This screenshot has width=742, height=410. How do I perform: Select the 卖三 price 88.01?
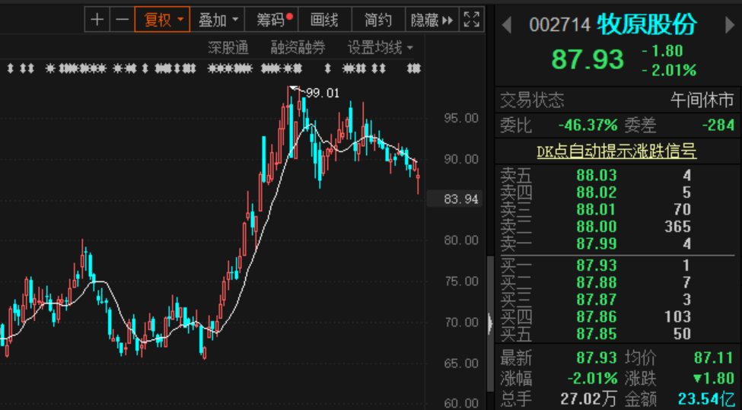coord(596,209)
